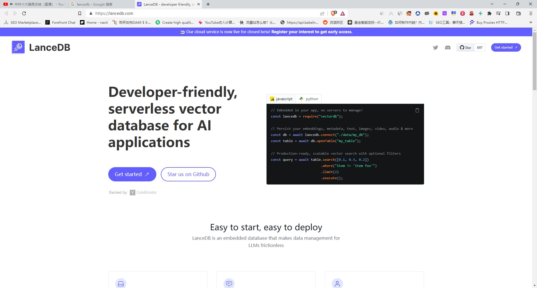This screenshot has height=288, width=537.
Task: Reload the current page
Action: click(x=24, y=13)
